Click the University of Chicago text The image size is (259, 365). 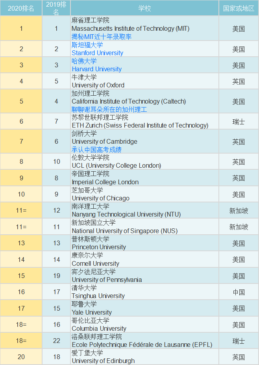100,198
